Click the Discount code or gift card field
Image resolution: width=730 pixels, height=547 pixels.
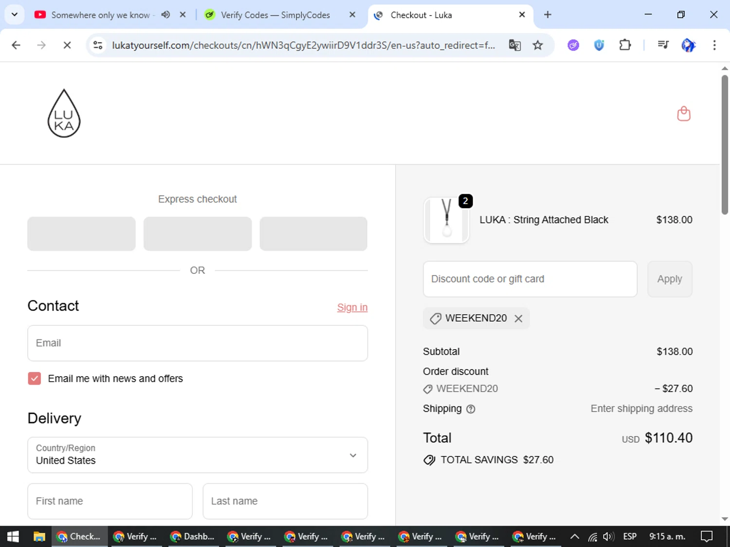click(530, 279)
